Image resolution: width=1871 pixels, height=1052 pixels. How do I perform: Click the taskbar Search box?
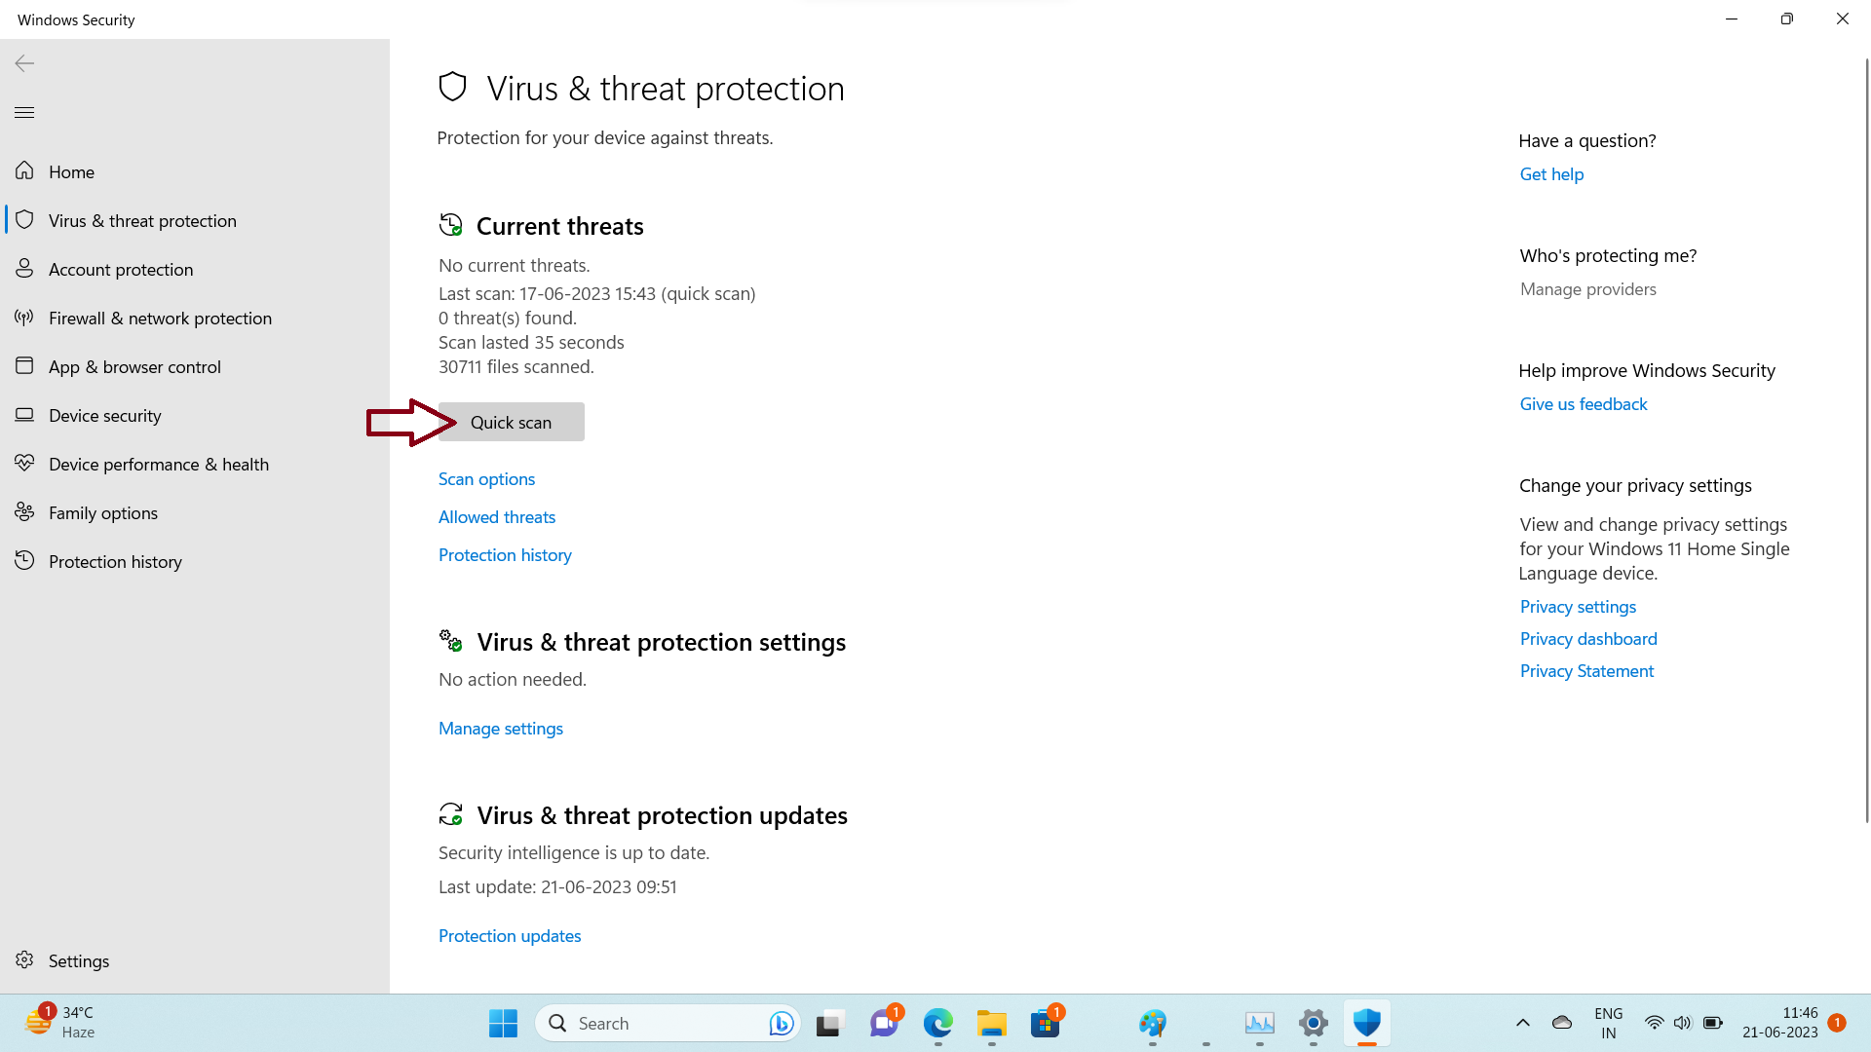[x=668, y=1023]
